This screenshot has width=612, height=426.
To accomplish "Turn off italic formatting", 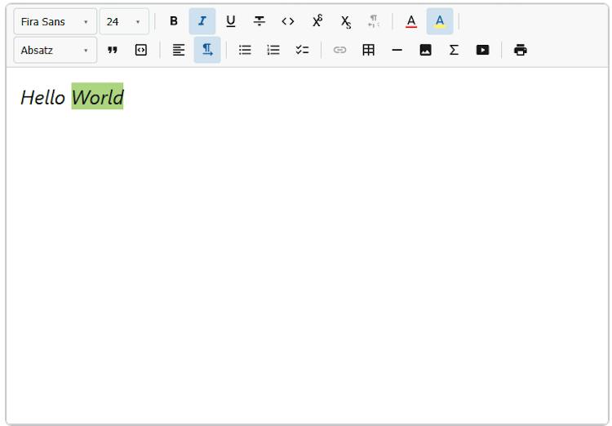I will (x=202, y=21).
